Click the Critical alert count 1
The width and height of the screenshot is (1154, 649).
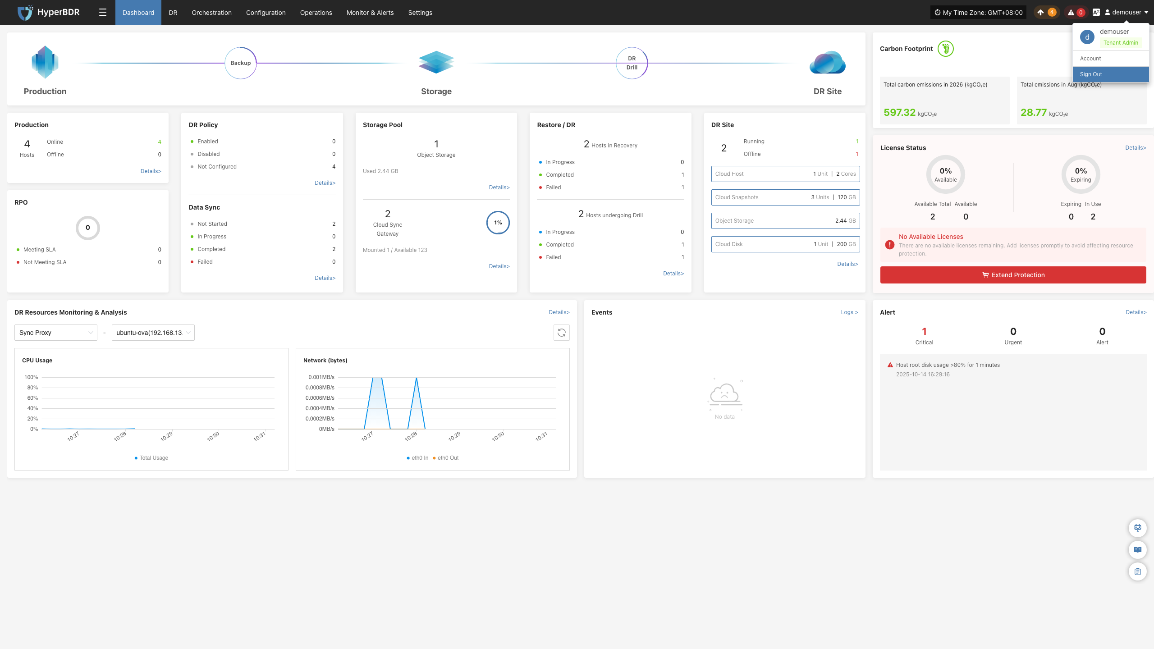[924, 332]
